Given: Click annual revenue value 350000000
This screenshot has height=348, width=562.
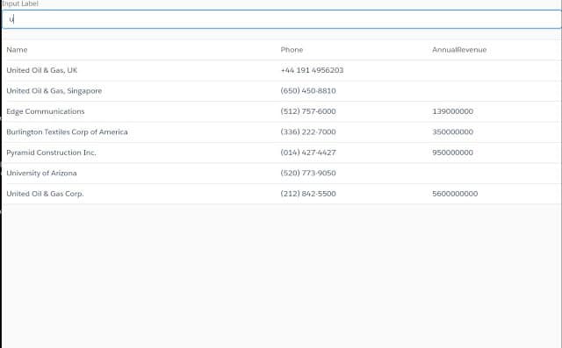Looking at the screenshot, I should (453, 132).
